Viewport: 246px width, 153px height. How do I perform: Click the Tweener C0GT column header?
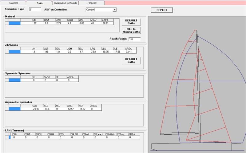(x=30, y=134)
